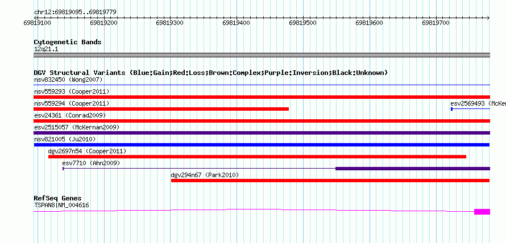Click ruler tick label 69819600

(369, 23)
